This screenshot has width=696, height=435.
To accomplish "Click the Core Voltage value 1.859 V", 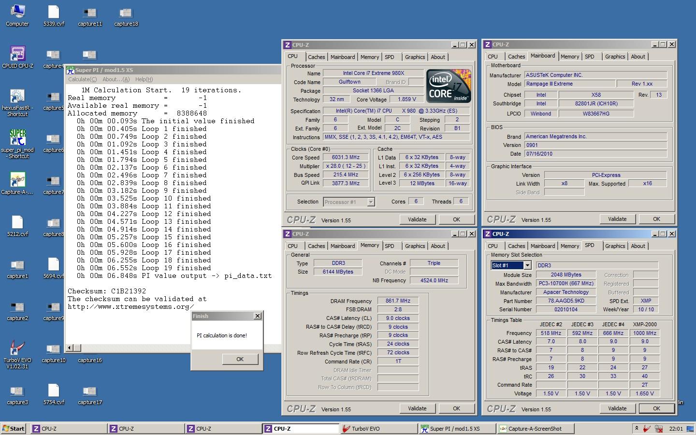I will [407, 100].
